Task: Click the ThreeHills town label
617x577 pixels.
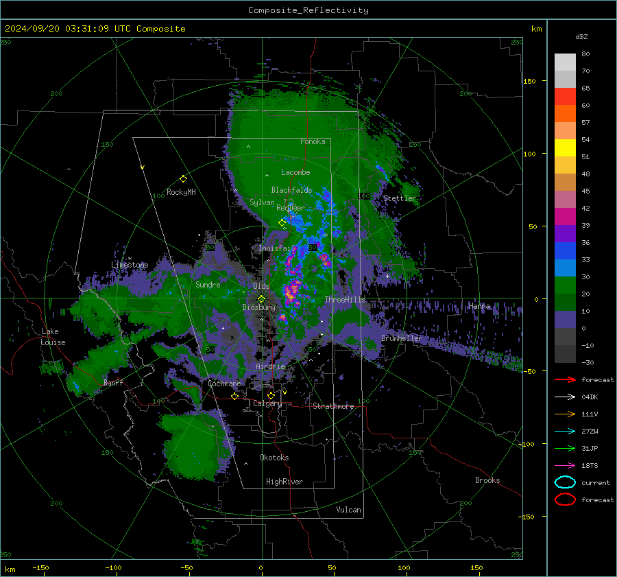Action: [x=345, y=300]
